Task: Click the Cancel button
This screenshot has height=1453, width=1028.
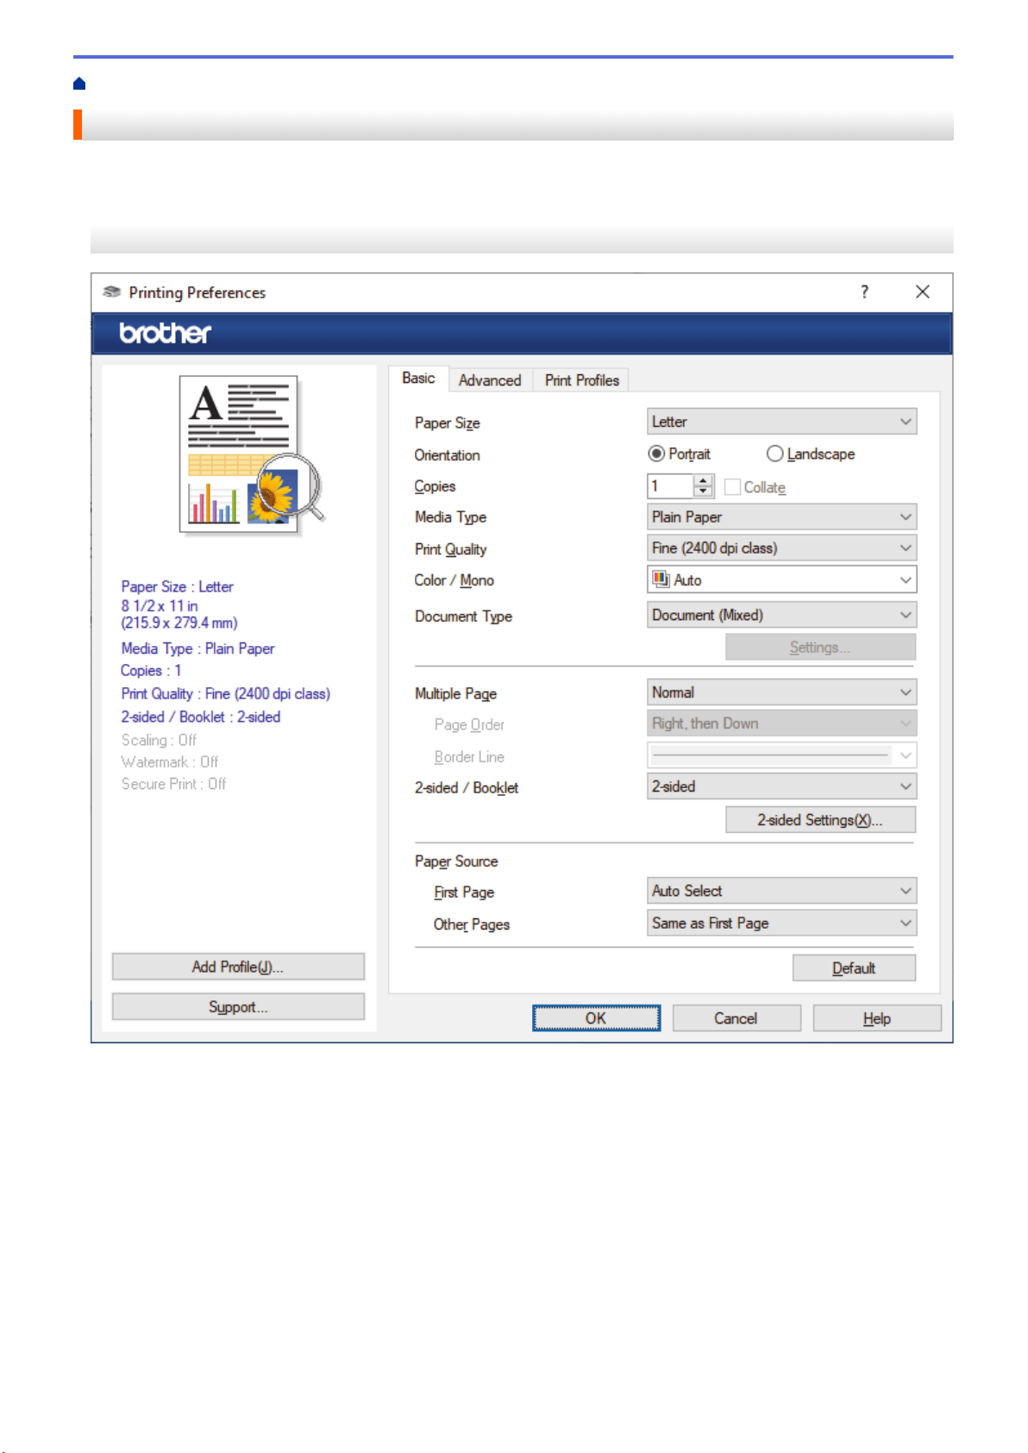Action: (x=736, y=1018)
